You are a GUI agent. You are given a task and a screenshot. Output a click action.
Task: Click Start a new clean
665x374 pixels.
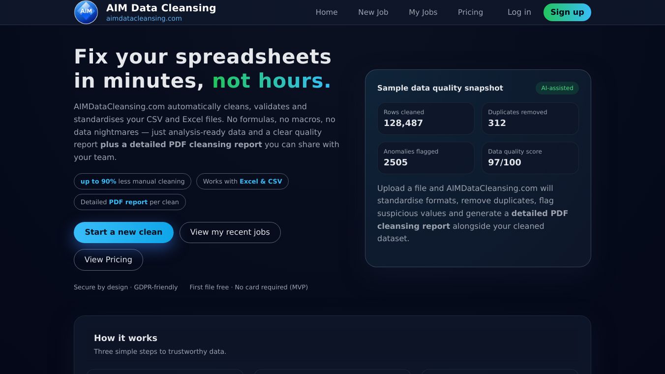[x=123, y=232]
